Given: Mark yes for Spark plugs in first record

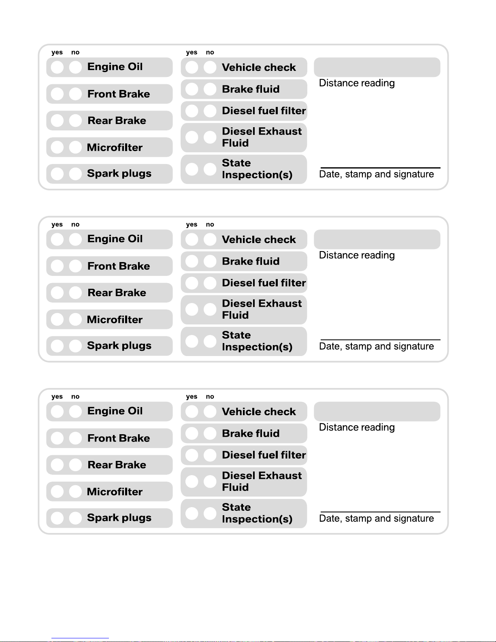Looking at the screenshot, I should click(57, 174).
